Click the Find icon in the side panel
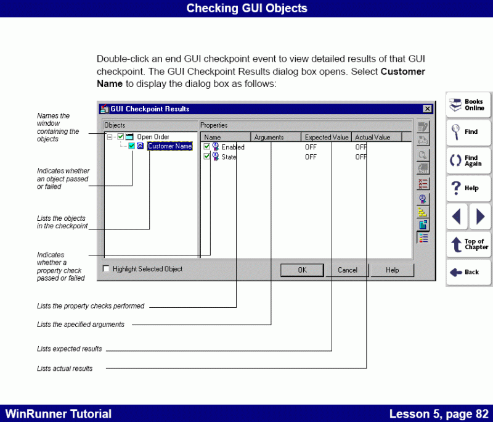Image resolution: width=493 pixels, height=422 pixels. coord(468,133)
